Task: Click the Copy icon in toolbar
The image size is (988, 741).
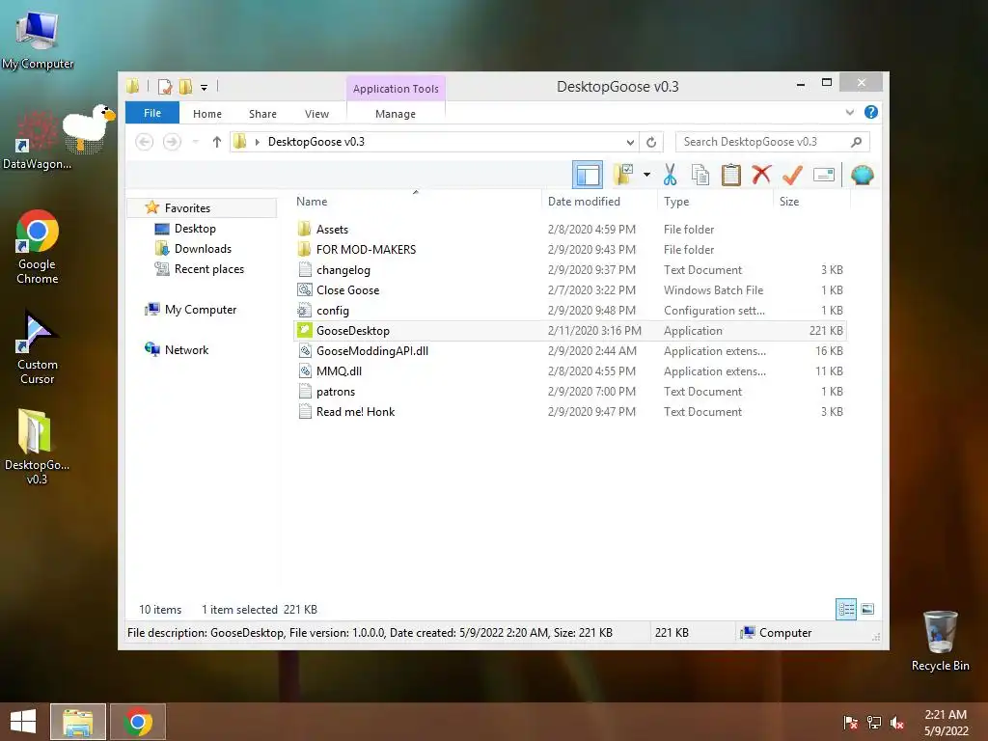Action: tap(700, 175)
